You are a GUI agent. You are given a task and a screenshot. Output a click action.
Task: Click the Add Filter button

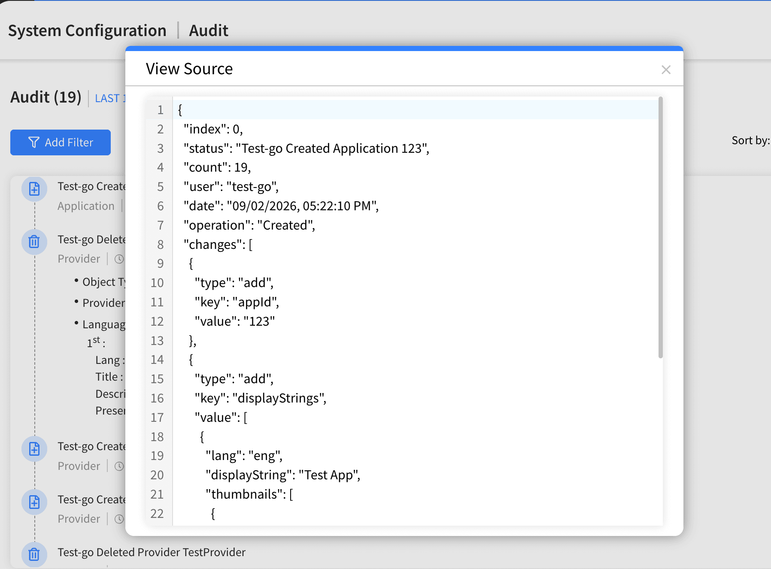click(x=61, y=142)
